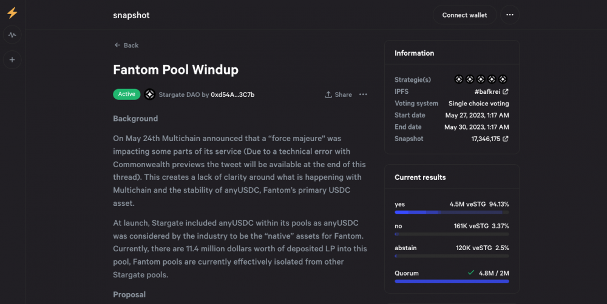Click the Active status badge

click(127, 94)
